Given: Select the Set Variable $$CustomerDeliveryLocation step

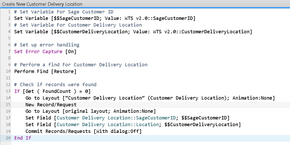Looking at the screenshot, I should 133,32.
